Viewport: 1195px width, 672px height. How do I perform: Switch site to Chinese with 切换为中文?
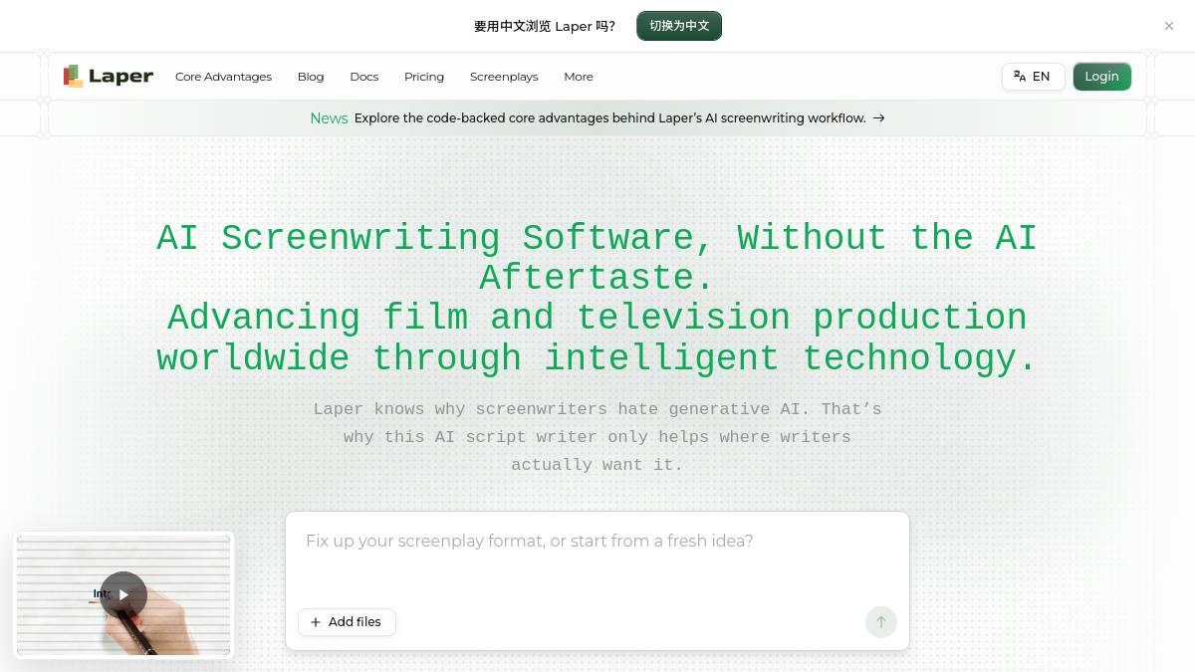pyautogui.click(x=679, y=26)
